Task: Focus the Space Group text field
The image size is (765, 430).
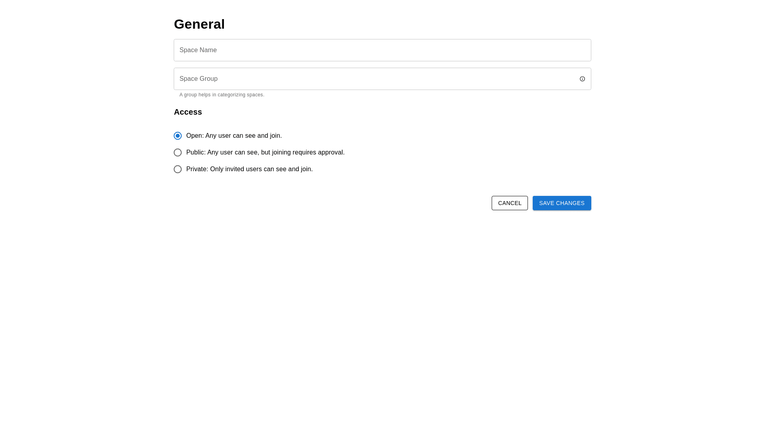Action: pyautogui.click(x=375, y=79)
